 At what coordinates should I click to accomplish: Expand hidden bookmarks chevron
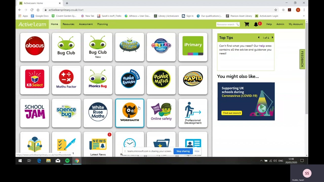pos(304,16)
